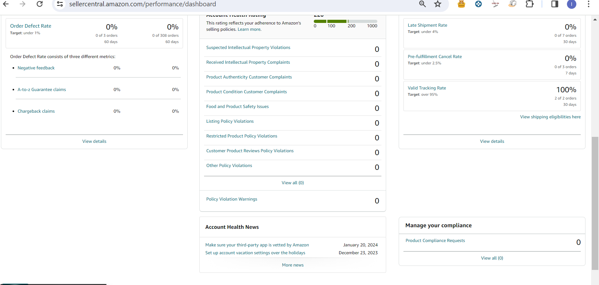Open the yellow bear extension icon
This screenshot has height=285, width=599.
pos(461,4)
